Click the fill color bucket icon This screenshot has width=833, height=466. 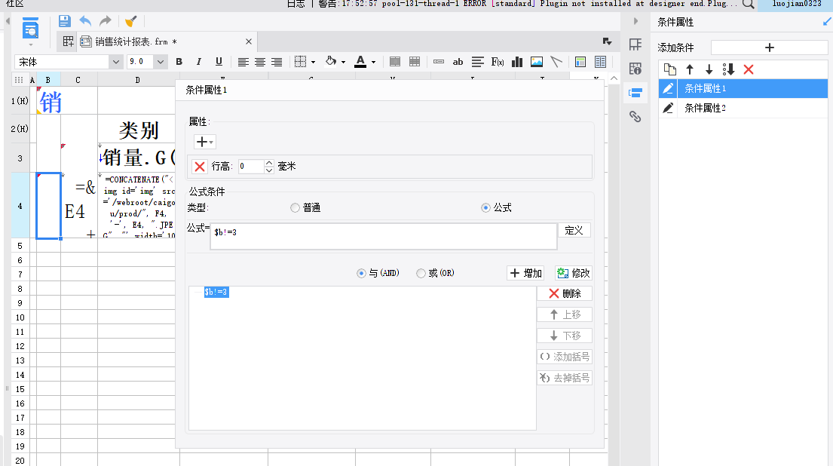tap(331, 61)
